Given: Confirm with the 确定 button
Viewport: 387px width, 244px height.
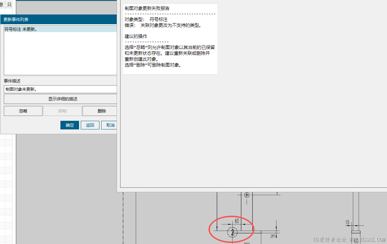Looking at the screenshot, I should [x=70, y=125].
